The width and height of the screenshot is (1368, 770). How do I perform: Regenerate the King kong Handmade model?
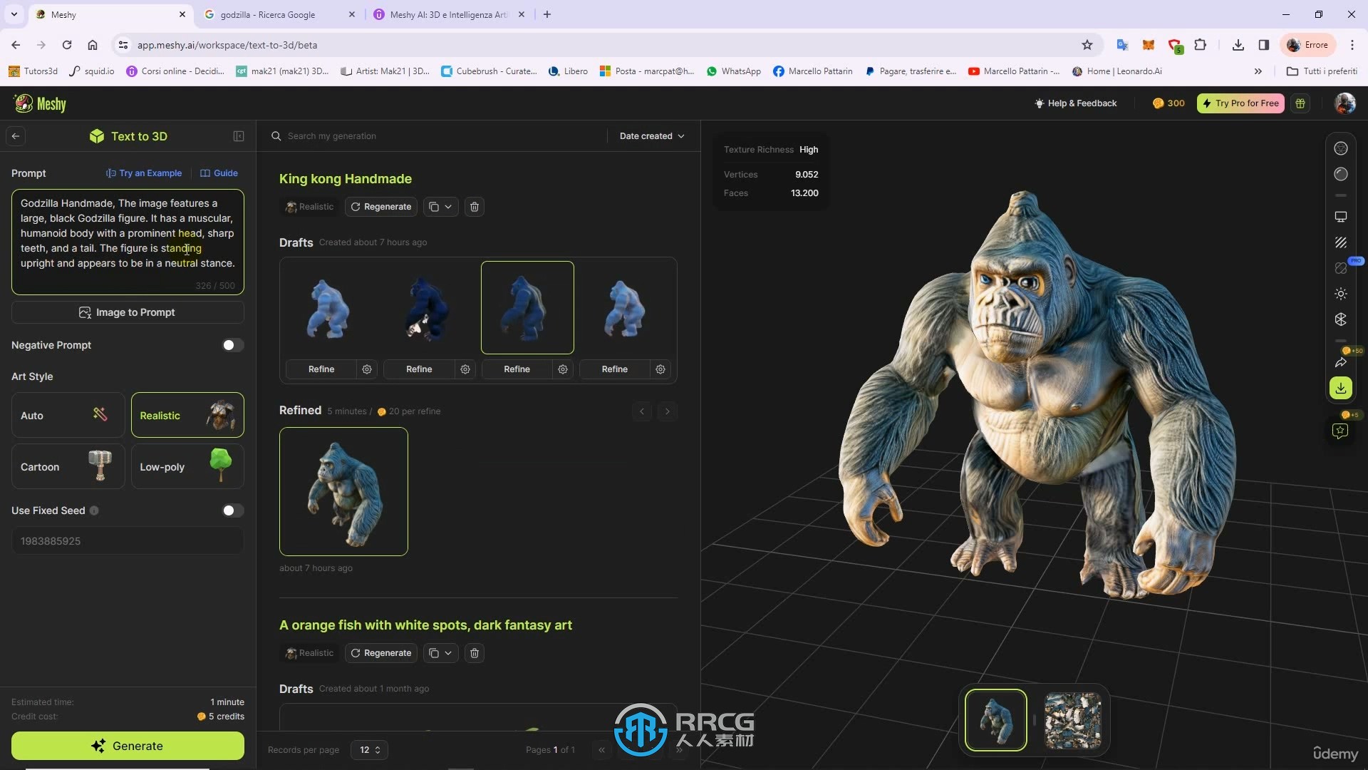pos(381,207)
